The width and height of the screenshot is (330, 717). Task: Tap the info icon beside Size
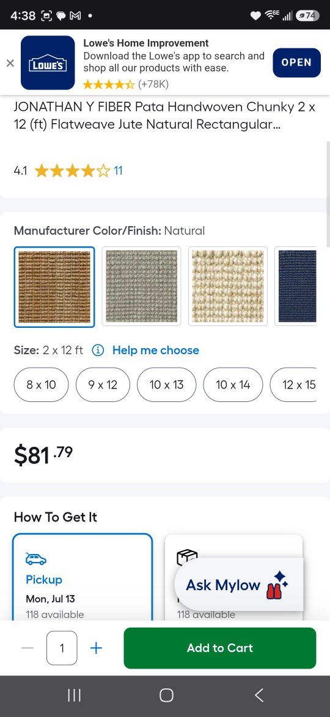pyautogui.click(x=98, y=351)
